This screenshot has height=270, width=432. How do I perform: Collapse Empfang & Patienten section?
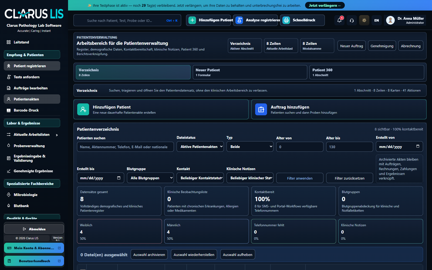click(32, 55)
